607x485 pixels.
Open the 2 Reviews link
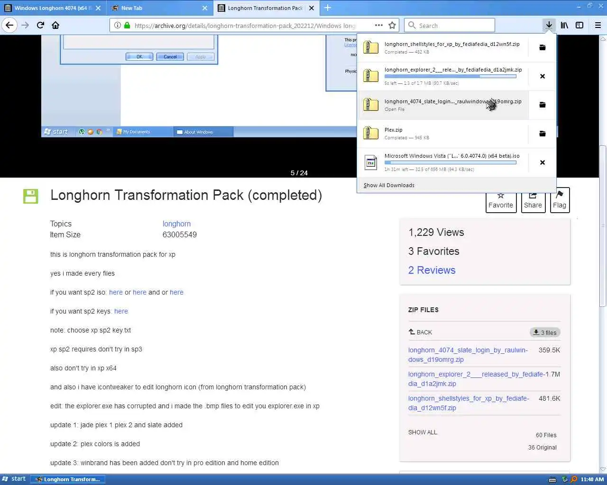point(432,270)
